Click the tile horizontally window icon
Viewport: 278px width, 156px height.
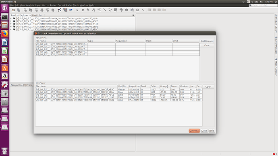[149, 10]
